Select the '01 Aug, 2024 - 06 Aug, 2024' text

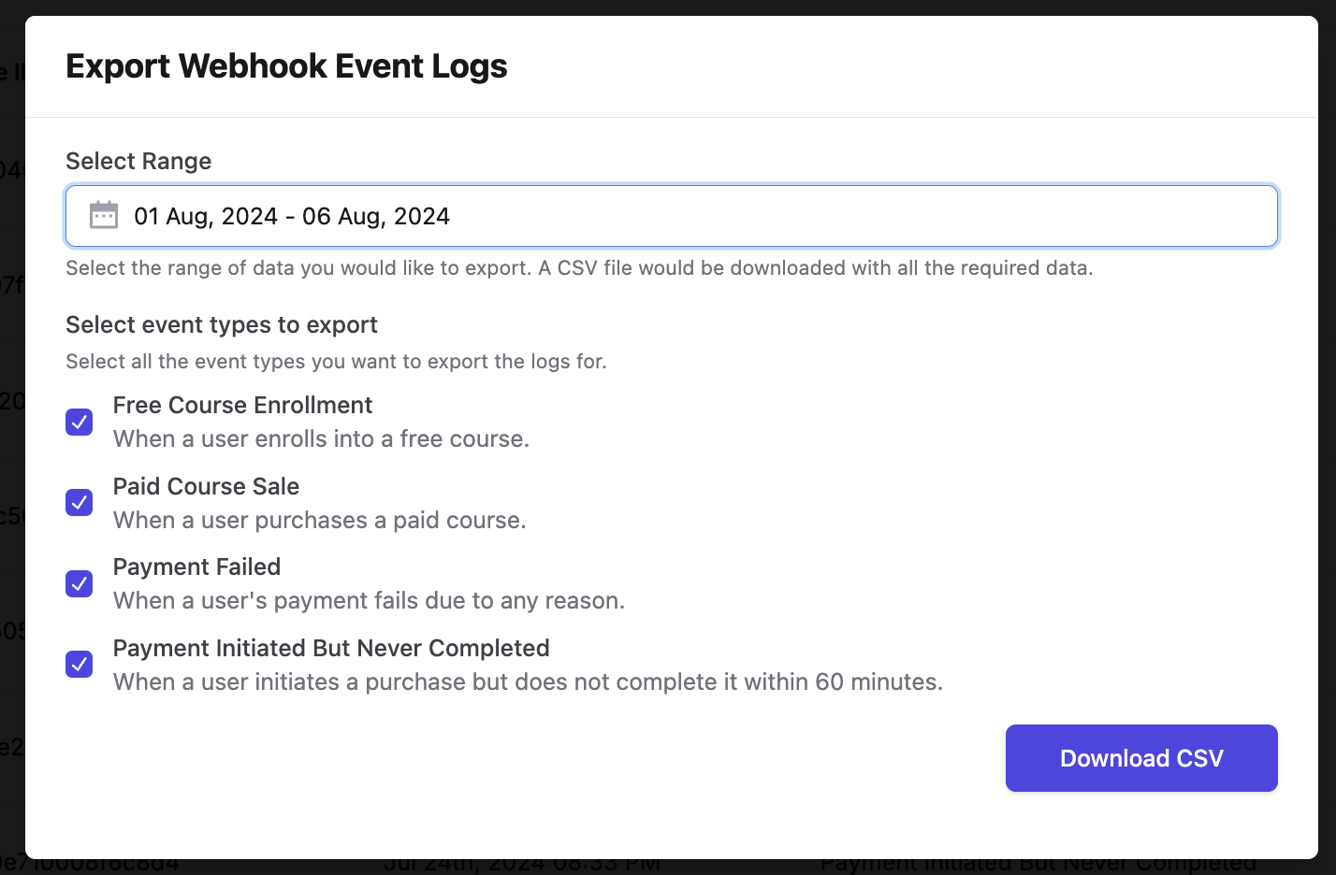(x=292, y=216)
